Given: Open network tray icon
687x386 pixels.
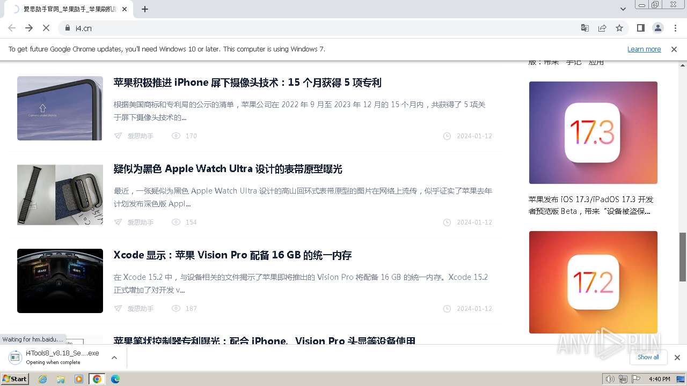Looking at the screenshot, I should pos(623,379).
